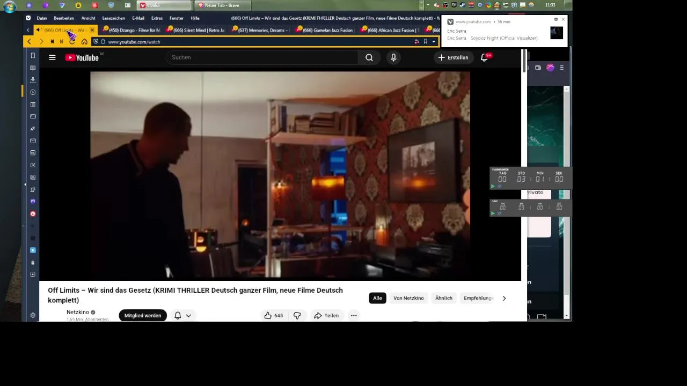Viewport: 687px width, 386px height.
Task: Click the Teilen share button
Action: tap(326, 316)
